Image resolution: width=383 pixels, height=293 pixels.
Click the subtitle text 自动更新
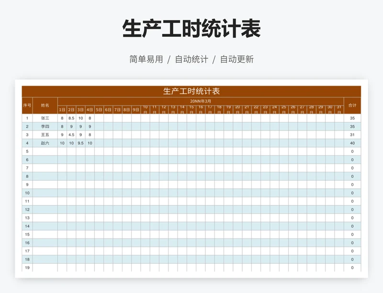(x=237, y=59)
